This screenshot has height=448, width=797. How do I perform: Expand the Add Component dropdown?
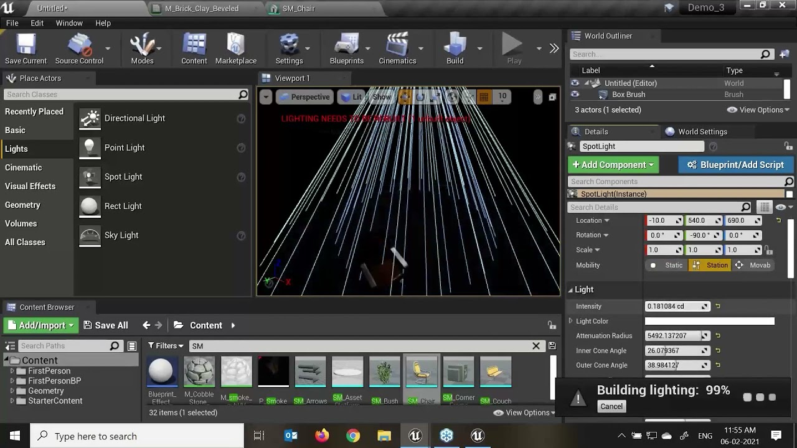[x=613, y=165]
